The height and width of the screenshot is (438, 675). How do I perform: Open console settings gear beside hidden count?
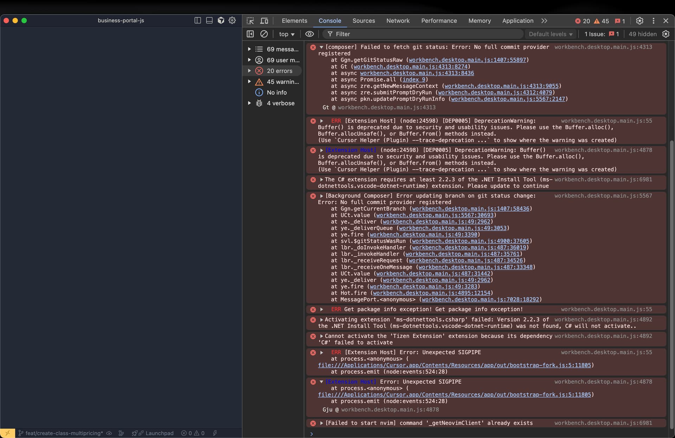point(666,34)
